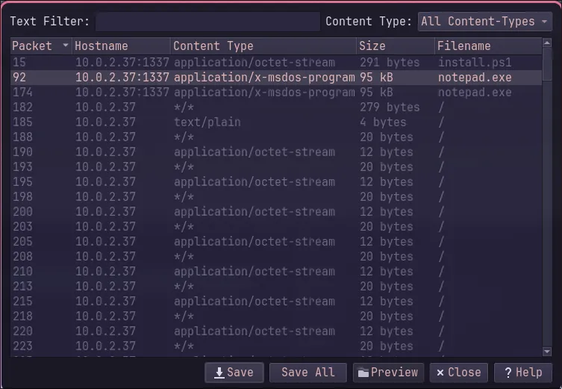Click Save All button

tap(308, 373)
